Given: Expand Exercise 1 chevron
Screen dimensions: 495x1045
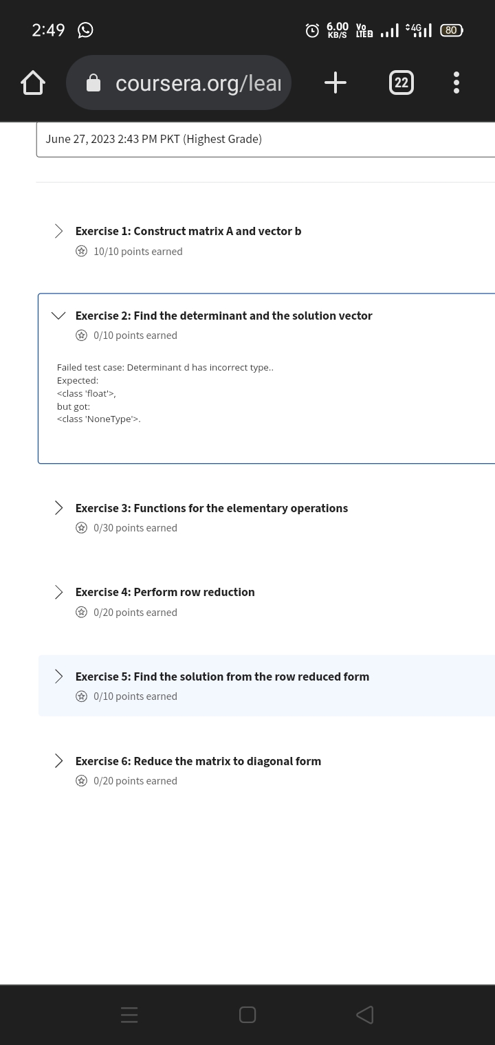Looking at the screenshot, I should pyautogui.click(x=59, y=231).
